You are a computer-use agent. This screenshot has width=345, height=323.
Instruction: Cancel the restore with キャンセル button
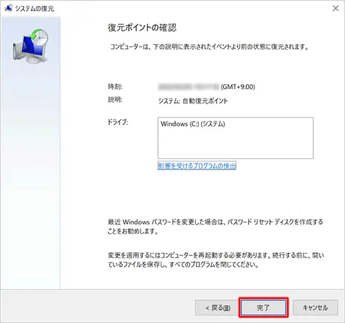click(315, 308)
